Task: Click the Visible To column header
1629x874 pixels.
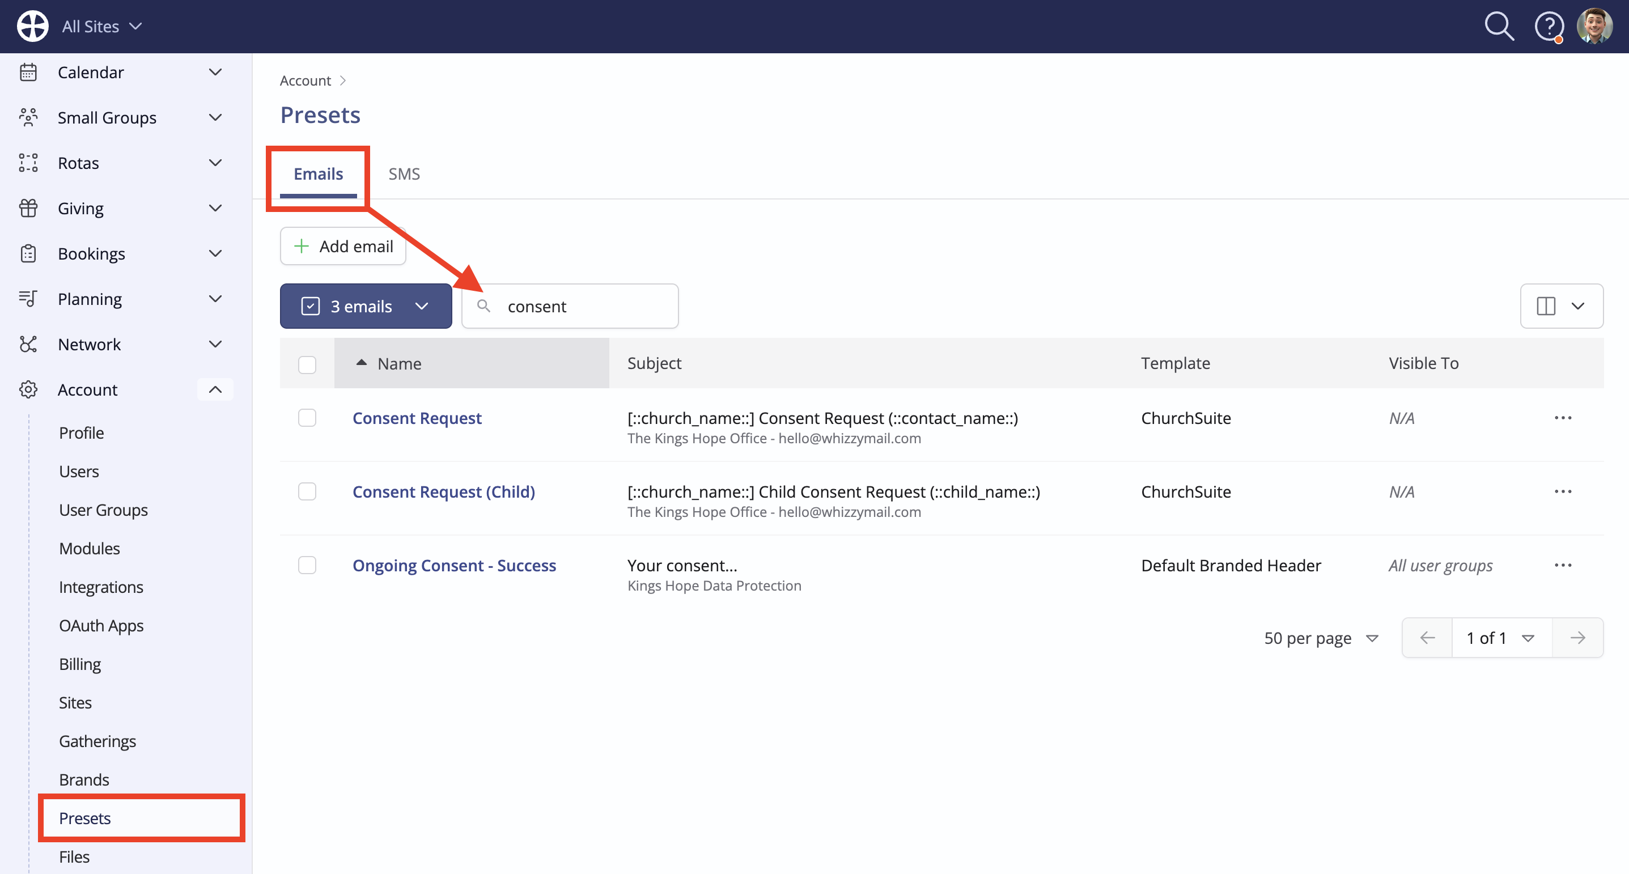Action: pyautogui.click(x=1423, y=363)
